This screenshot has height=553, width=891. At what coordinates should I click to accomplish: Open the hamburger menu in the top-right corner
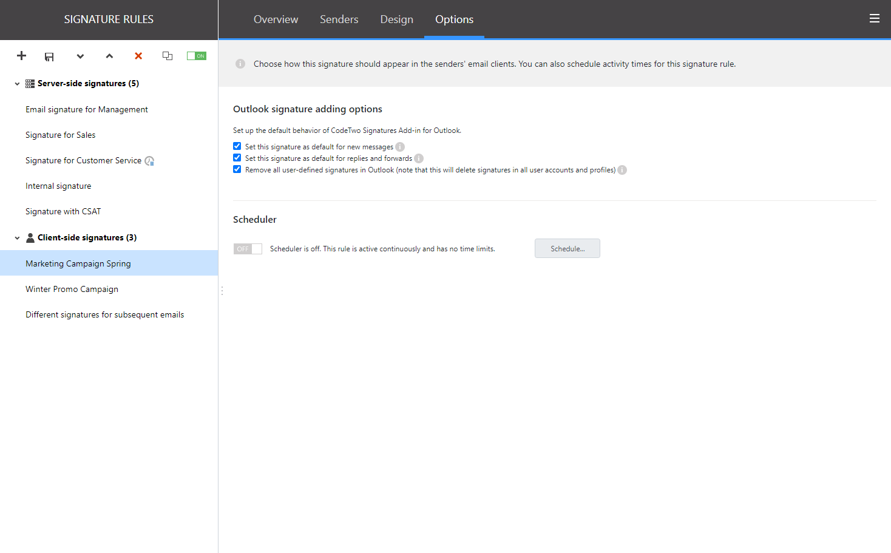coord(874,18)
